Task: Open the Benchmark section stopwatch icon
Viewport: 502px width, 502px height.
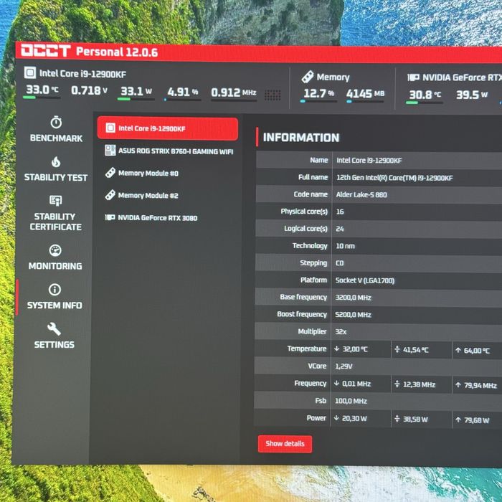Action: click(56, 123)
